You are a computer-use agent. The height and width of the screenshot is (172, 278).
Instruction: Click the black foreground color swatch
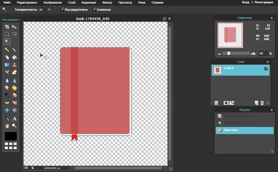point(11,136)
